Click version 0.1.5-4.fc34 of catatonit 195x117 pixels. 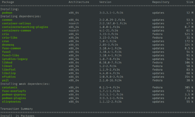click(109, 87)
